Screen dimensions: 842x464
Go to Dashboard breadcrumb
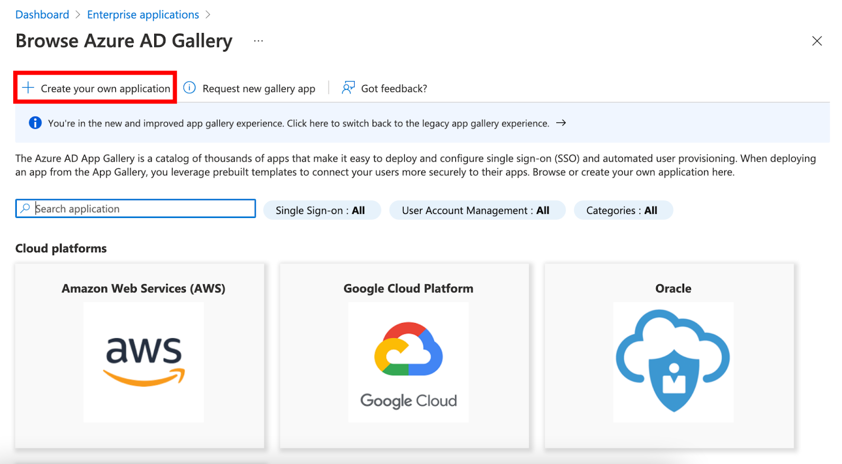(42, 15)
